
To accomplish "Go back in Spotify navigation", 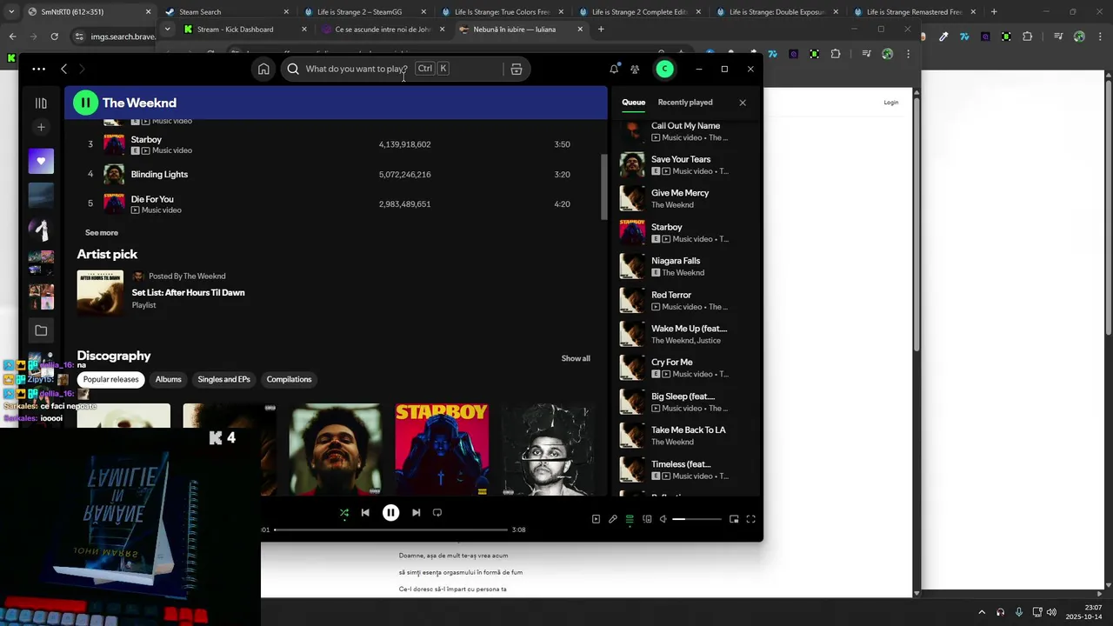I will 63,69.
